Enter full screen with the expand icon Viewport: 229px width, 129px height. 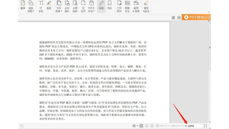point(205,126)
